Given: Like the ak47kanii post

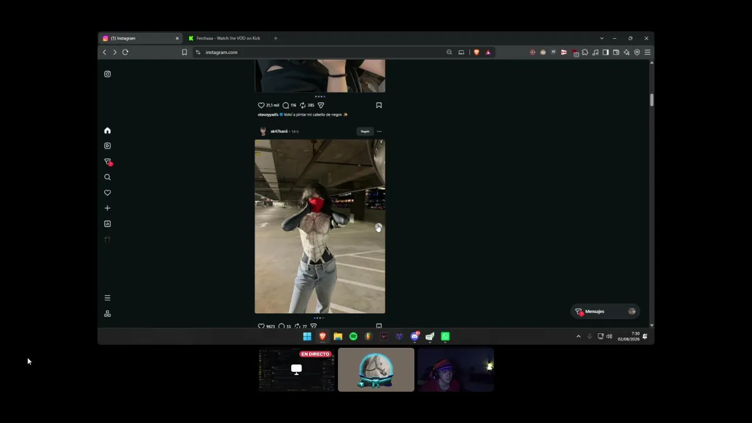Looking at the screenshot, I should tap(261, 326).
